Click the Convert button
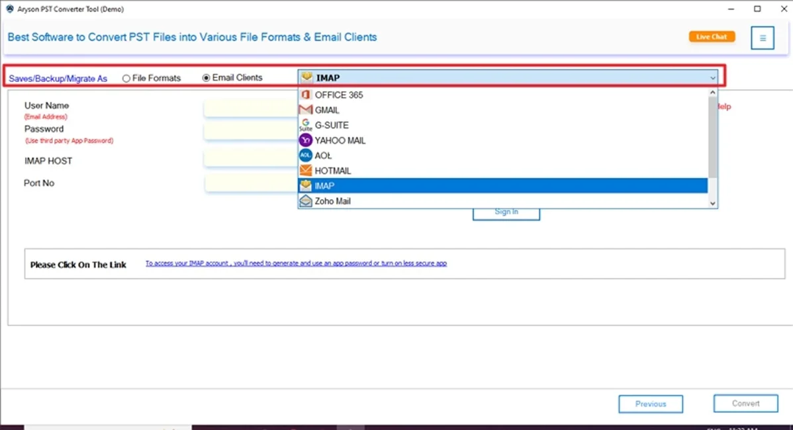Screen dimensions: 793x430 point(745,404)
